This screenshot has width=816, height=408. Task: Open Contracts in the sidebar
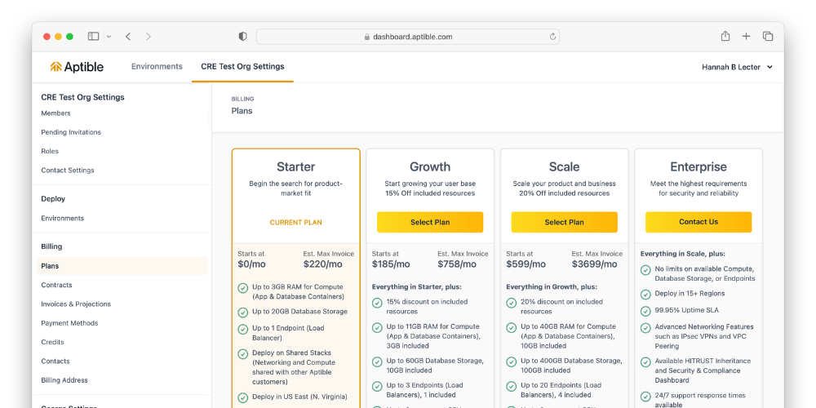tap(57, 285)
